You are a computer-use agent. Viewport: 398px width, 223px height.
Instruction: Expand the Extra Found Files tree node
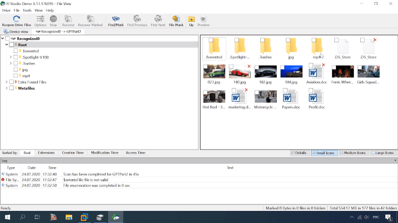[x=6, y=82]
